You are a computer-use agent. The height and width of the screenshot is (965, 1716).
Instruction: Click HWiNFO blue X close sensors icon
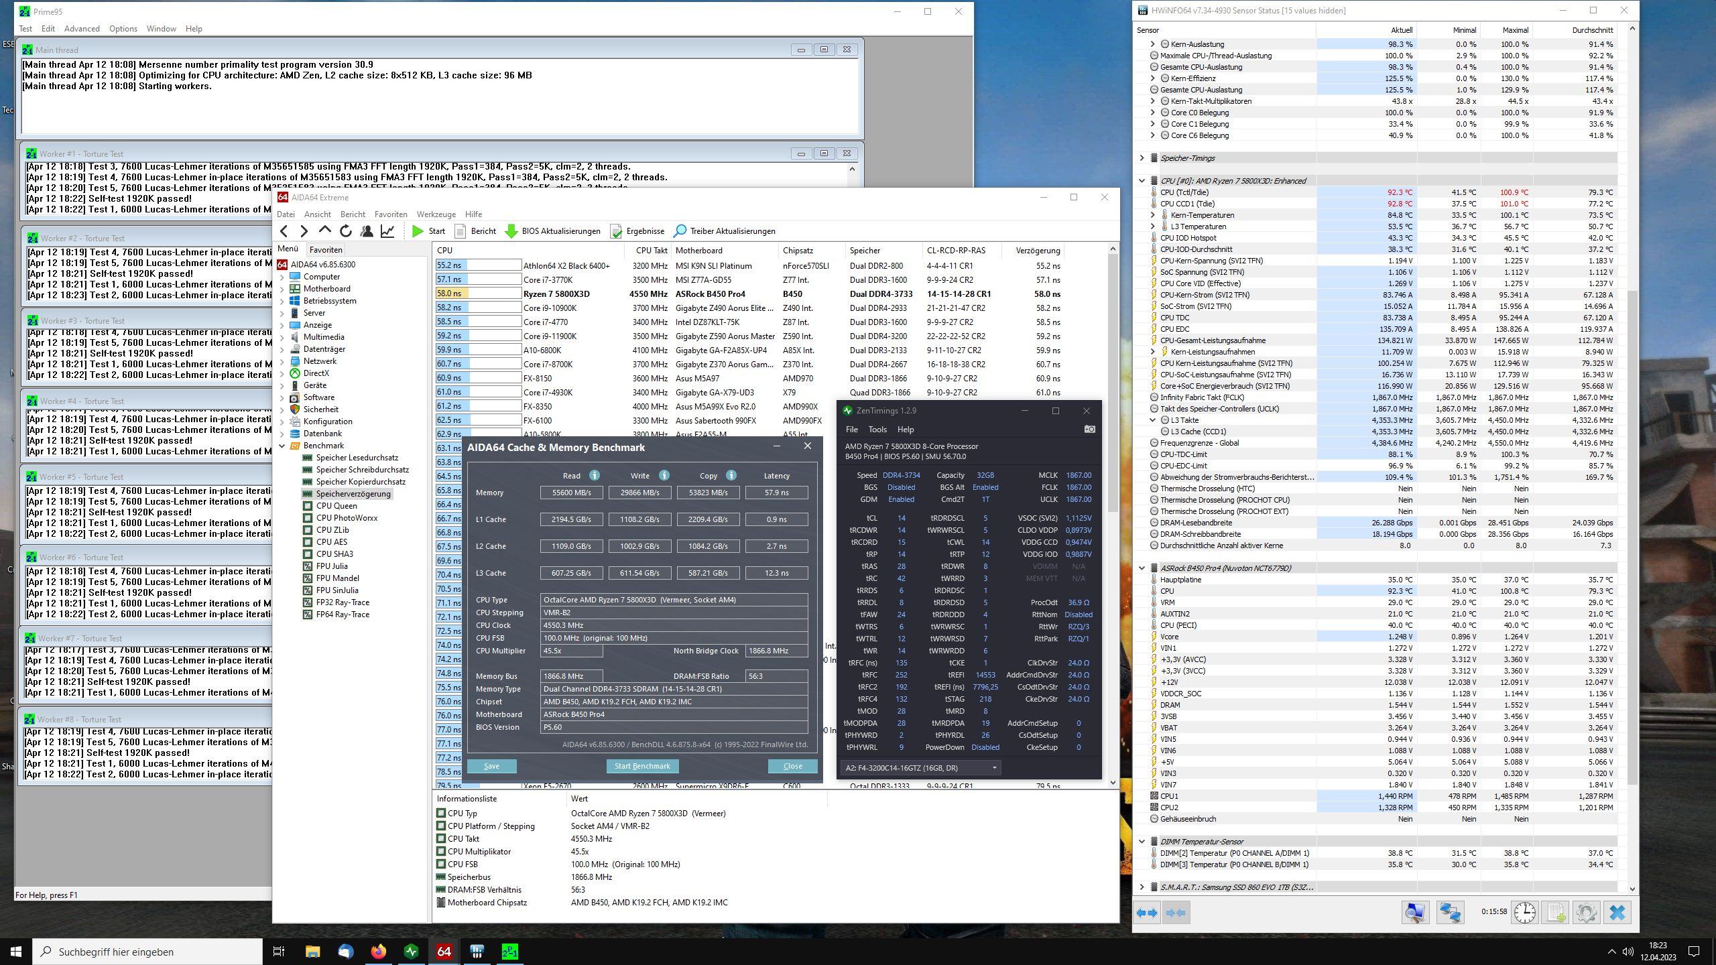(x=1617, y=913)
